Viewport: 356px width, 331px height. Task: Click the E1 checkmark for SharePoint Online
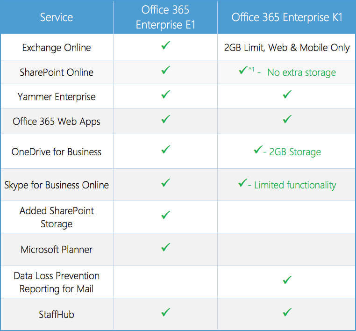(x=165, y=71)
